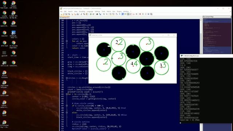Open the Macro menu
The image size is (233, 131).
coord(109,11)
